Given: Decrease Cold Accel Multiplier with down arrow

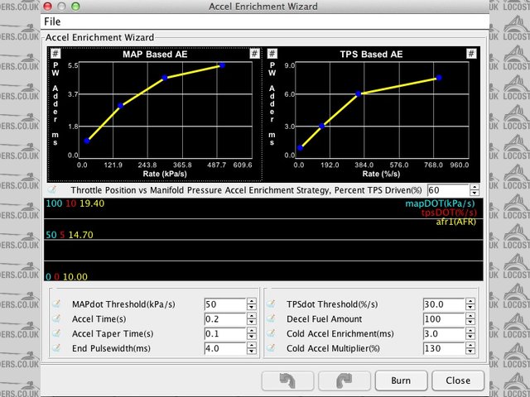Looking at the screenshot, I should (470, 352).
